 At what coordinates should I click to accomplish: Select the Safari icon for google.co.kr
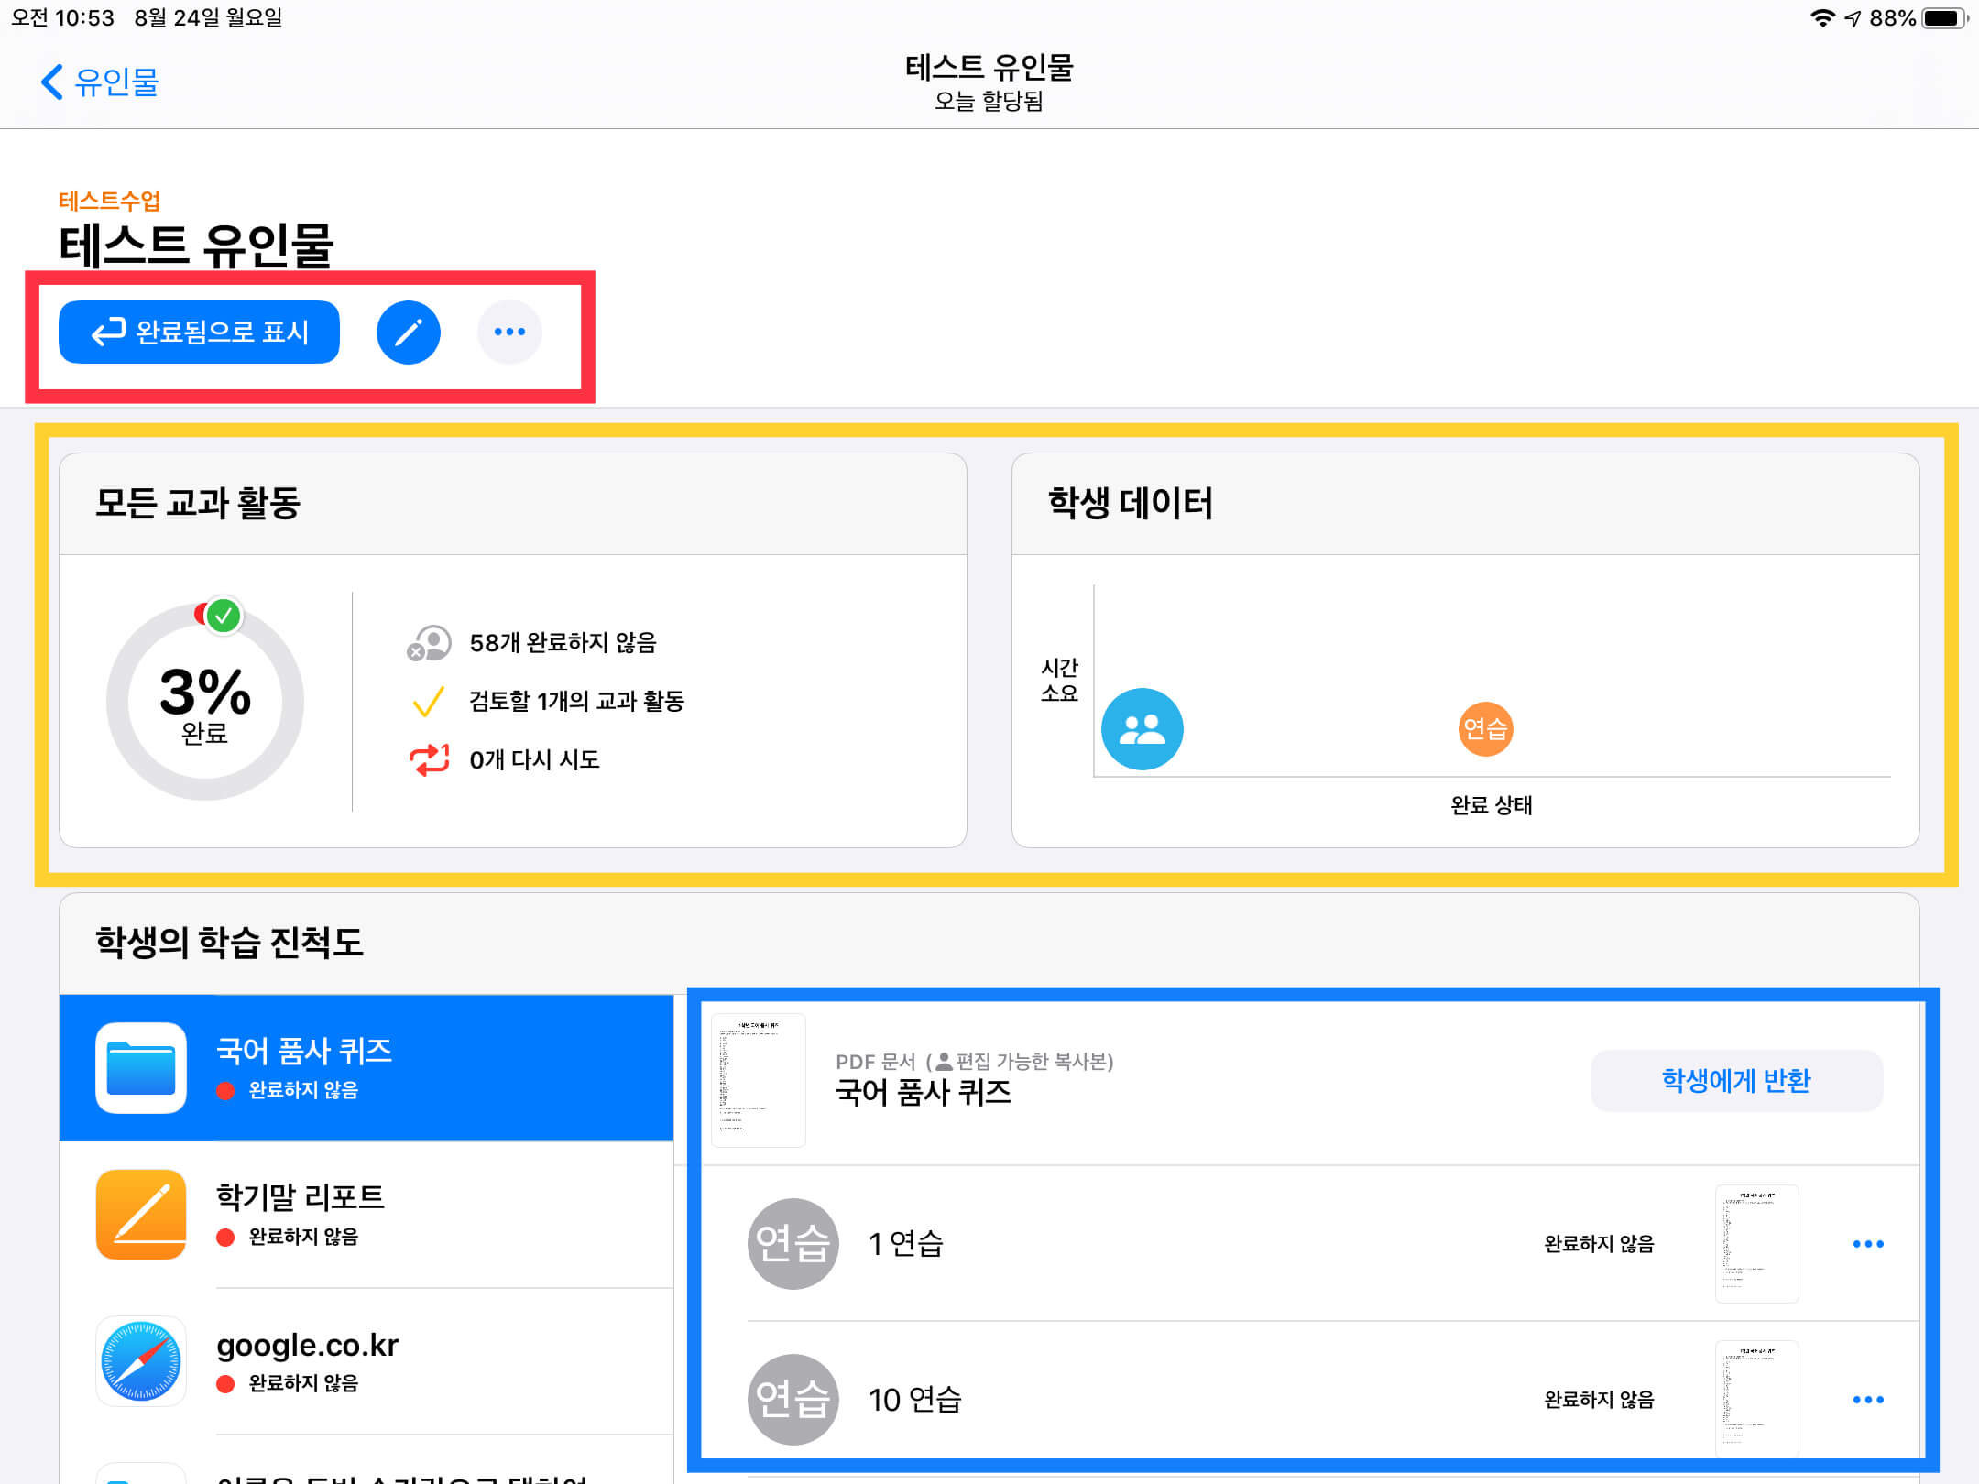(141, 1361)
